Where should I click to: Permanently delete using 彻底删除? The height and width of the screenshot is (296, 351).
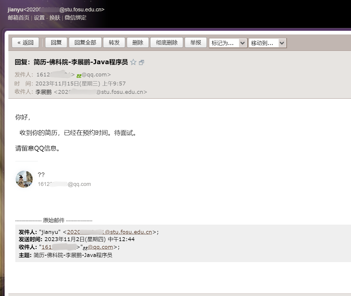pos(167,43)
